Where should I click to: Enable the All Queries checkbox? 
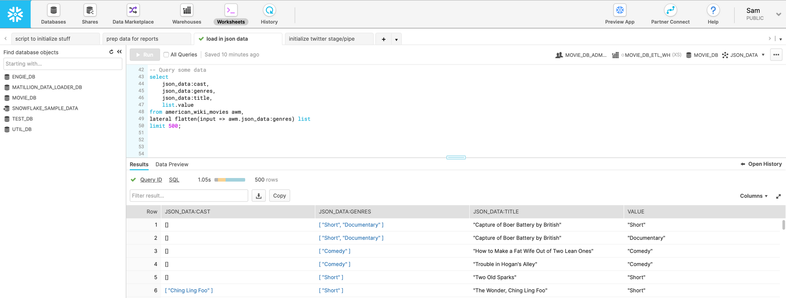click(x=166, y=55)
